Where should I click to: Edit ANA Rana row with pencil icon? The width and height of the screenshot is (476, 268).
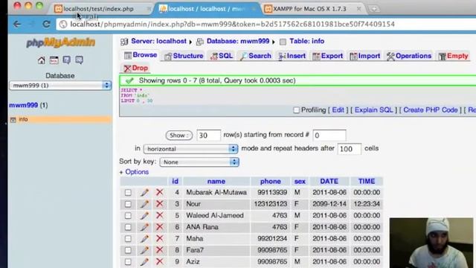click(x=144, y=227)
